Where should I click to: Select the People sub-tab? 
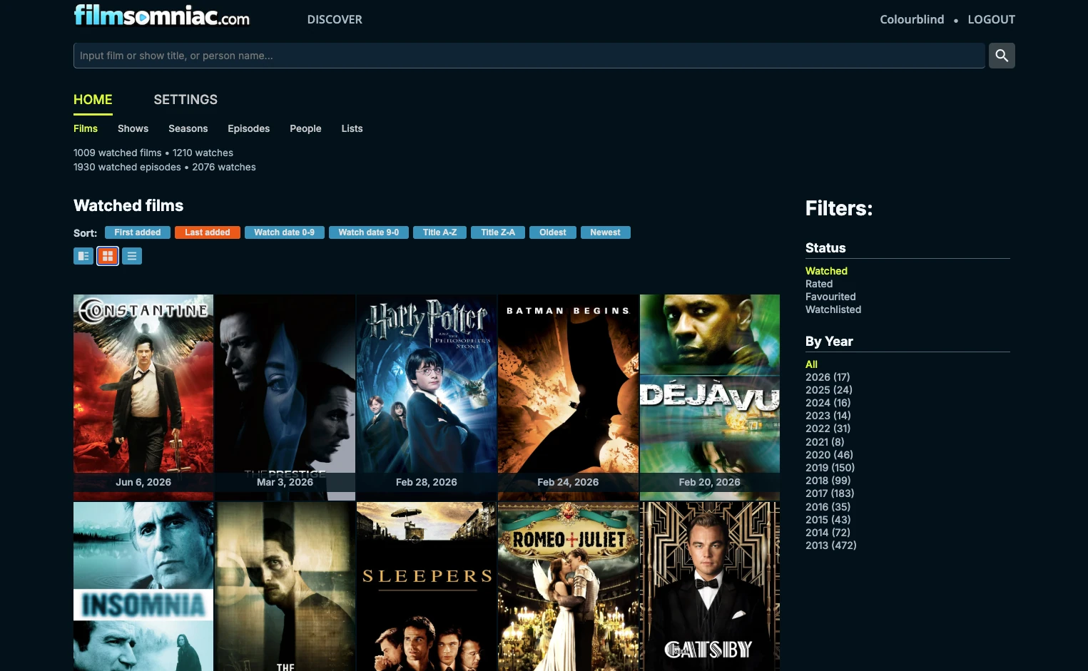point(305,129)
